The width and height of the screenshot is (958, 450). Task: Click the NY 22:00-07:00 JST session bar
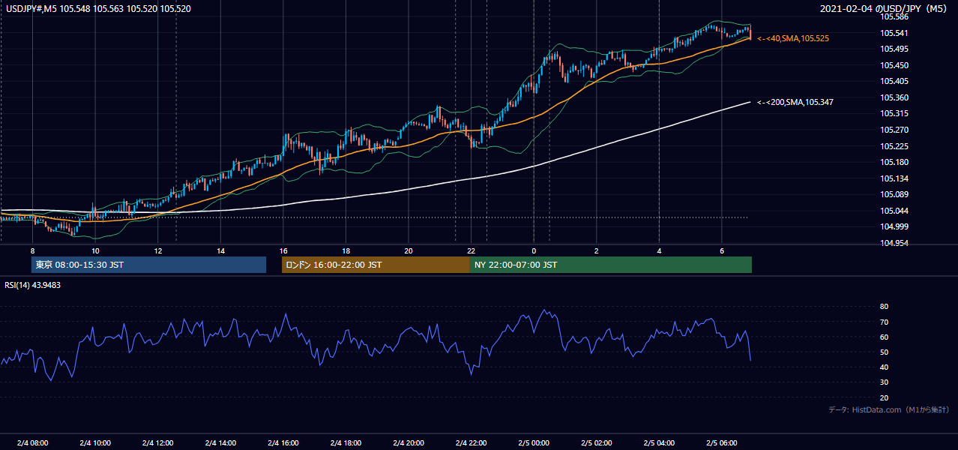tap(611, 265)
